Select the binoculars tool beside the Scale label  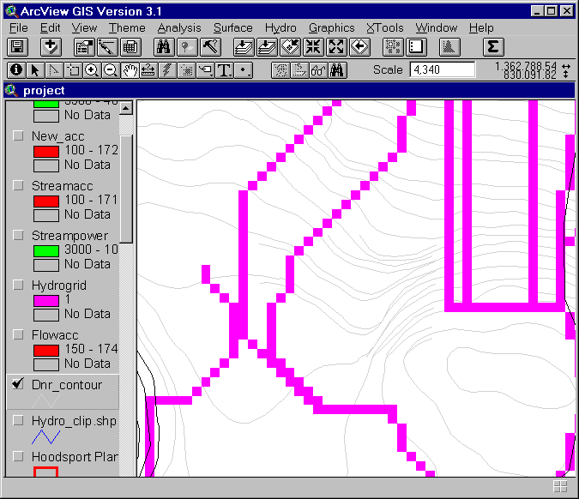click(337, 69)
